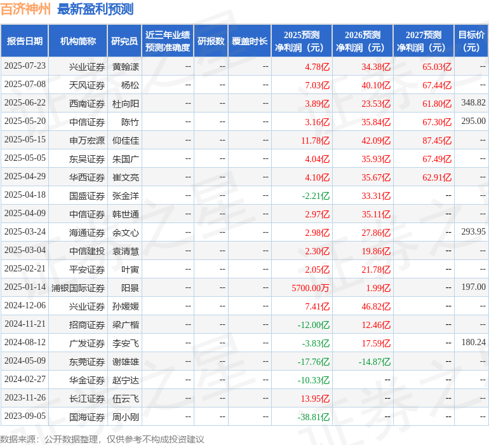Click the date 2025-05-20
Screen dimensions: 489x445
(25, 121)
